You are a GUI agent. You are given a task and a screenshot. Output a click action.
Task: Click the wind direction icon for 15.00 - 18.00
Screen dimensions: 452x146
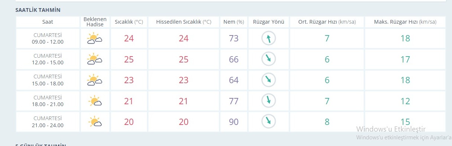pyautogui.click(x=269, y=80)
